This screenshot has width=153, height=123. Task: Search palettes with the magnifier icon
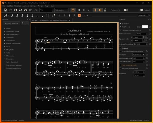[x=23, y=23]
